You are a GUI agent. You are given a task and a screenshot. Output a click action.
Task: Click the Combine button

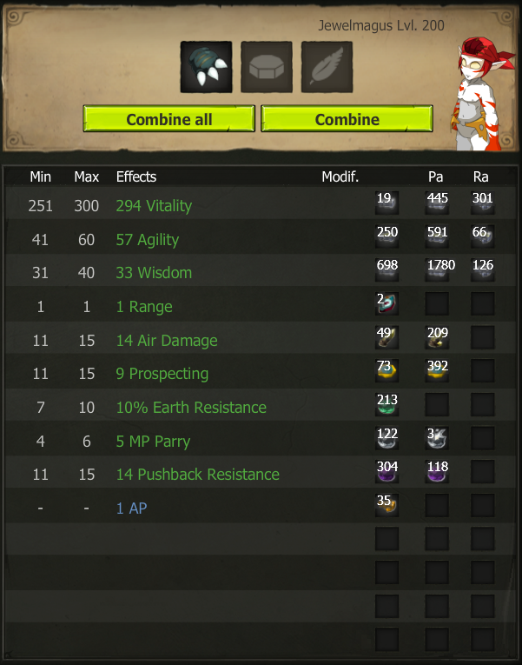[x=347, y=119]
